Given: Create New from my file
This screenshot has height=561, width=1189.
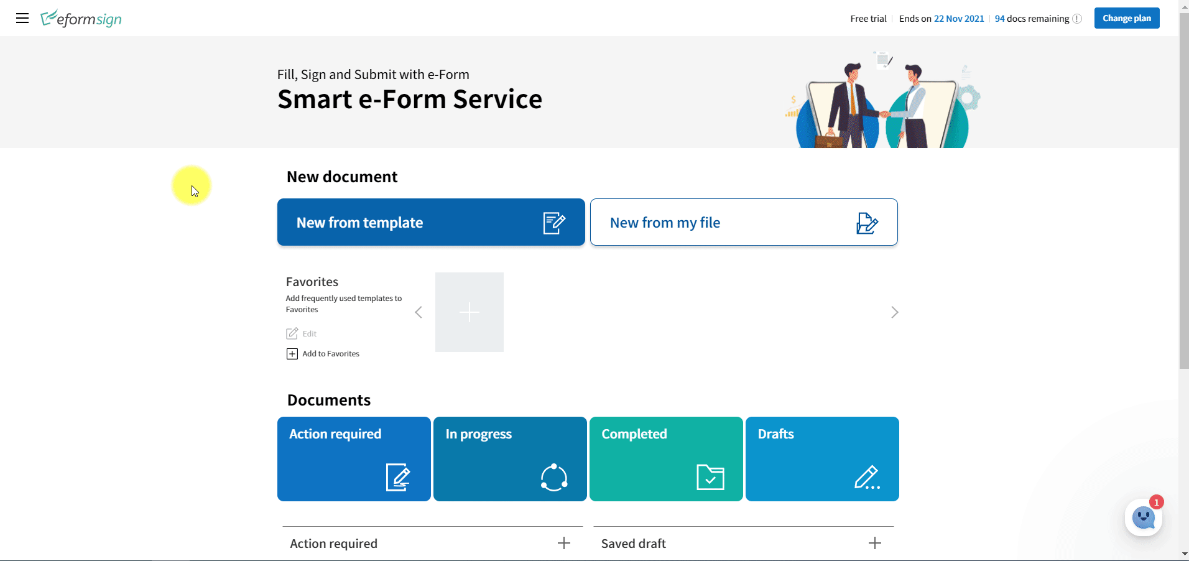Looking at the screenshot, I should pos(744,222).
